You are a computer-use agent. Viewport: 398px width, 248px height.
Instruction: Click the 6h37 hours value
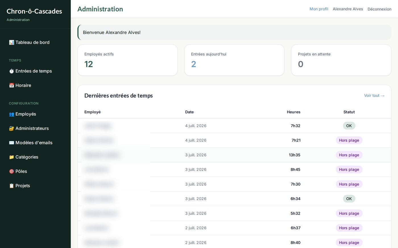295,228
